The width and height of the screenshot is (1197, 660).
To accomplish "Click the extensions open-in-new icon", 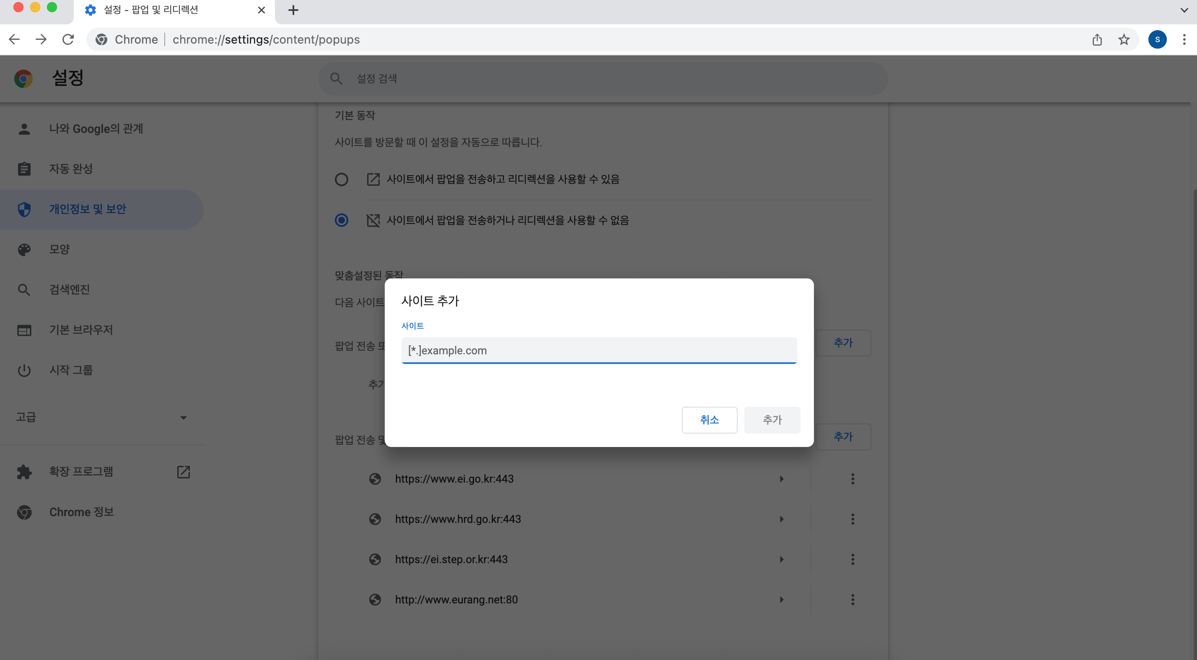I will click(x=184, y=472).
